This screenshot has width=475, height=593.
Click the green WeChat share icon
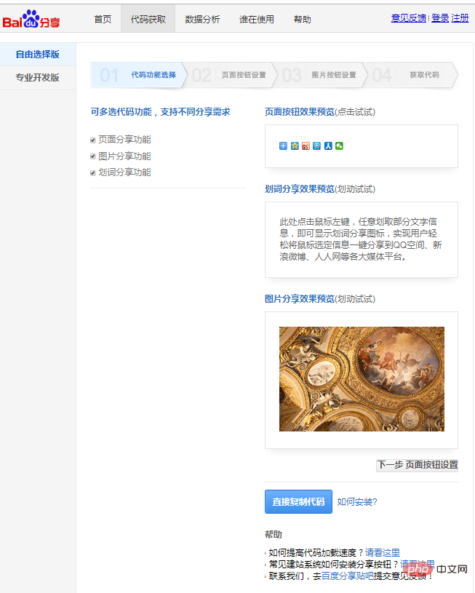(x=339, y=146)
